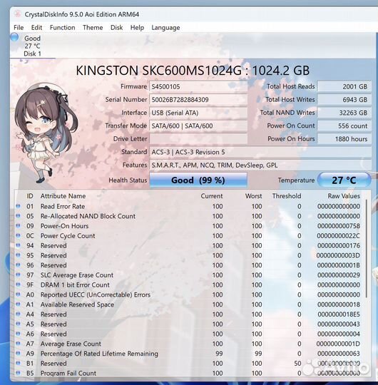Image resolution: width=378 pixels, height=385 pixels.
Task: Select the Read Error Rate attribute name
Action: pyautogui.click(x=63, y=206)
